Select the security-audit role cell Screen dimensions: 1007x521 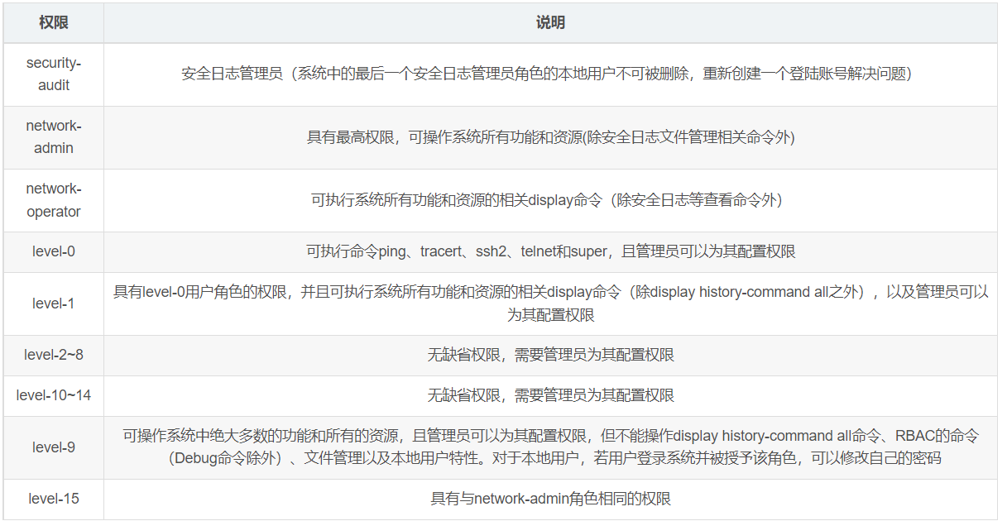click(x=54, y=74)
